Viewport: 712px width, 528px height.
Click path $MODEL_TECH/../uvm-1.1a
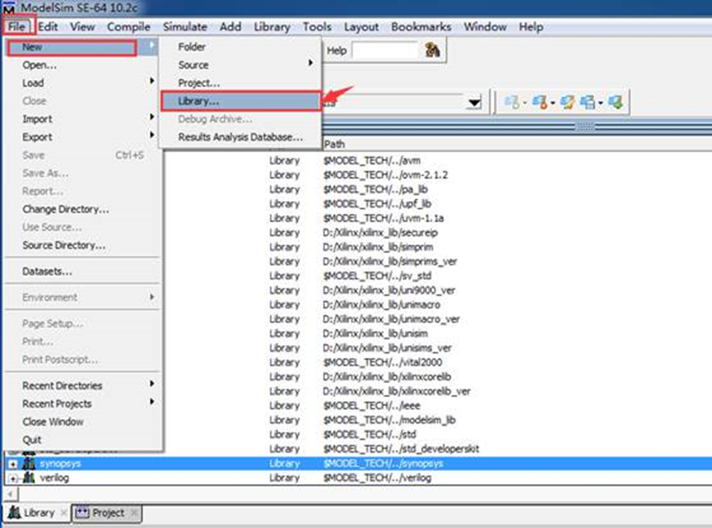pyautogui.click(x=384, y=218)
